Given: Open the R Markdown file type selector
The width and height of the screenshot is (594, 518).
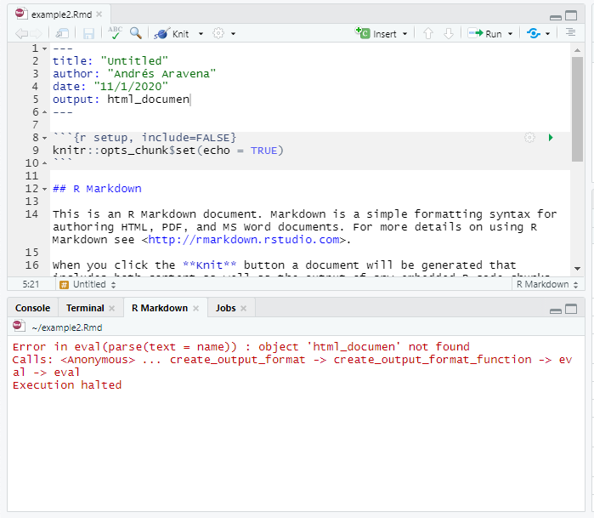Looking at the screenshot, I should click(546, 285).
